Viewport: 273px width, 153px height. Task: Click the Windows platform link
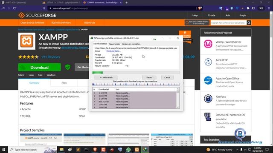(x=51, y=75)
